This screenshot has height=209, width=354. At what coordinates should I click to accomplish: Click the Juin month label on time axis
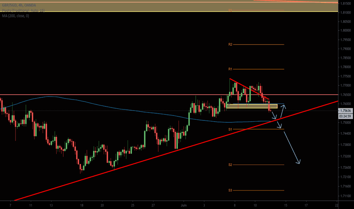point(183,205)
